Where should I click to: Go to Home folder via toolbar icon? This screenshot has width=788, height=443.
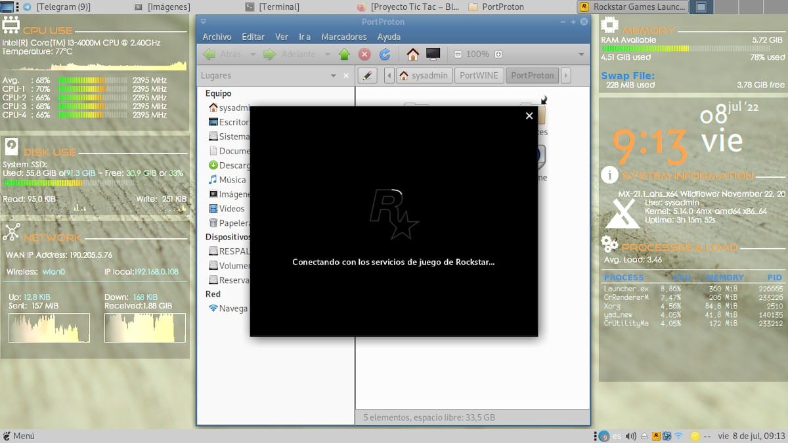pyautogui.click(x=412, y=54)
